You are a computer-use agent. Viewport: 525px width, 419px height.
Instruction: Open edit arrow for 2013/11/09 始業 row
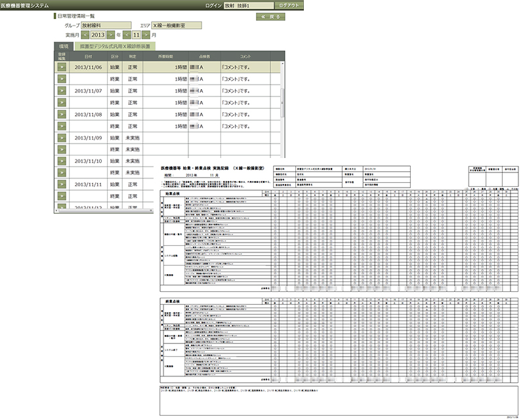(62, 138)
